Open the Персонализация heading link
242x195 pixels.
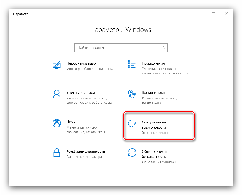[x=81, y=63]
